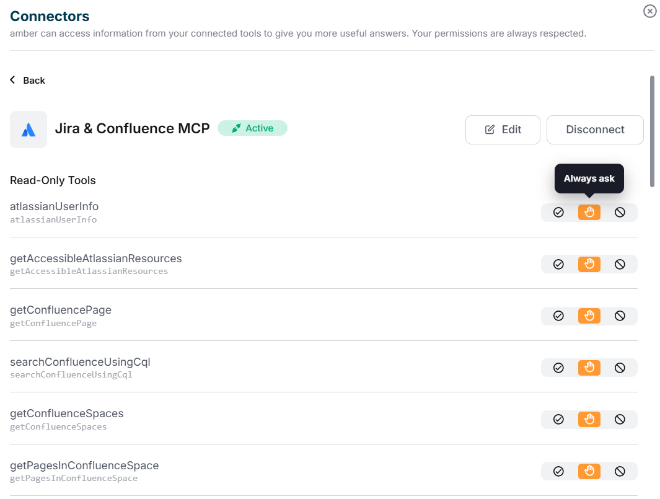Click the Read-Only Tools heading

pyautogui.click(x=53, y=180)
